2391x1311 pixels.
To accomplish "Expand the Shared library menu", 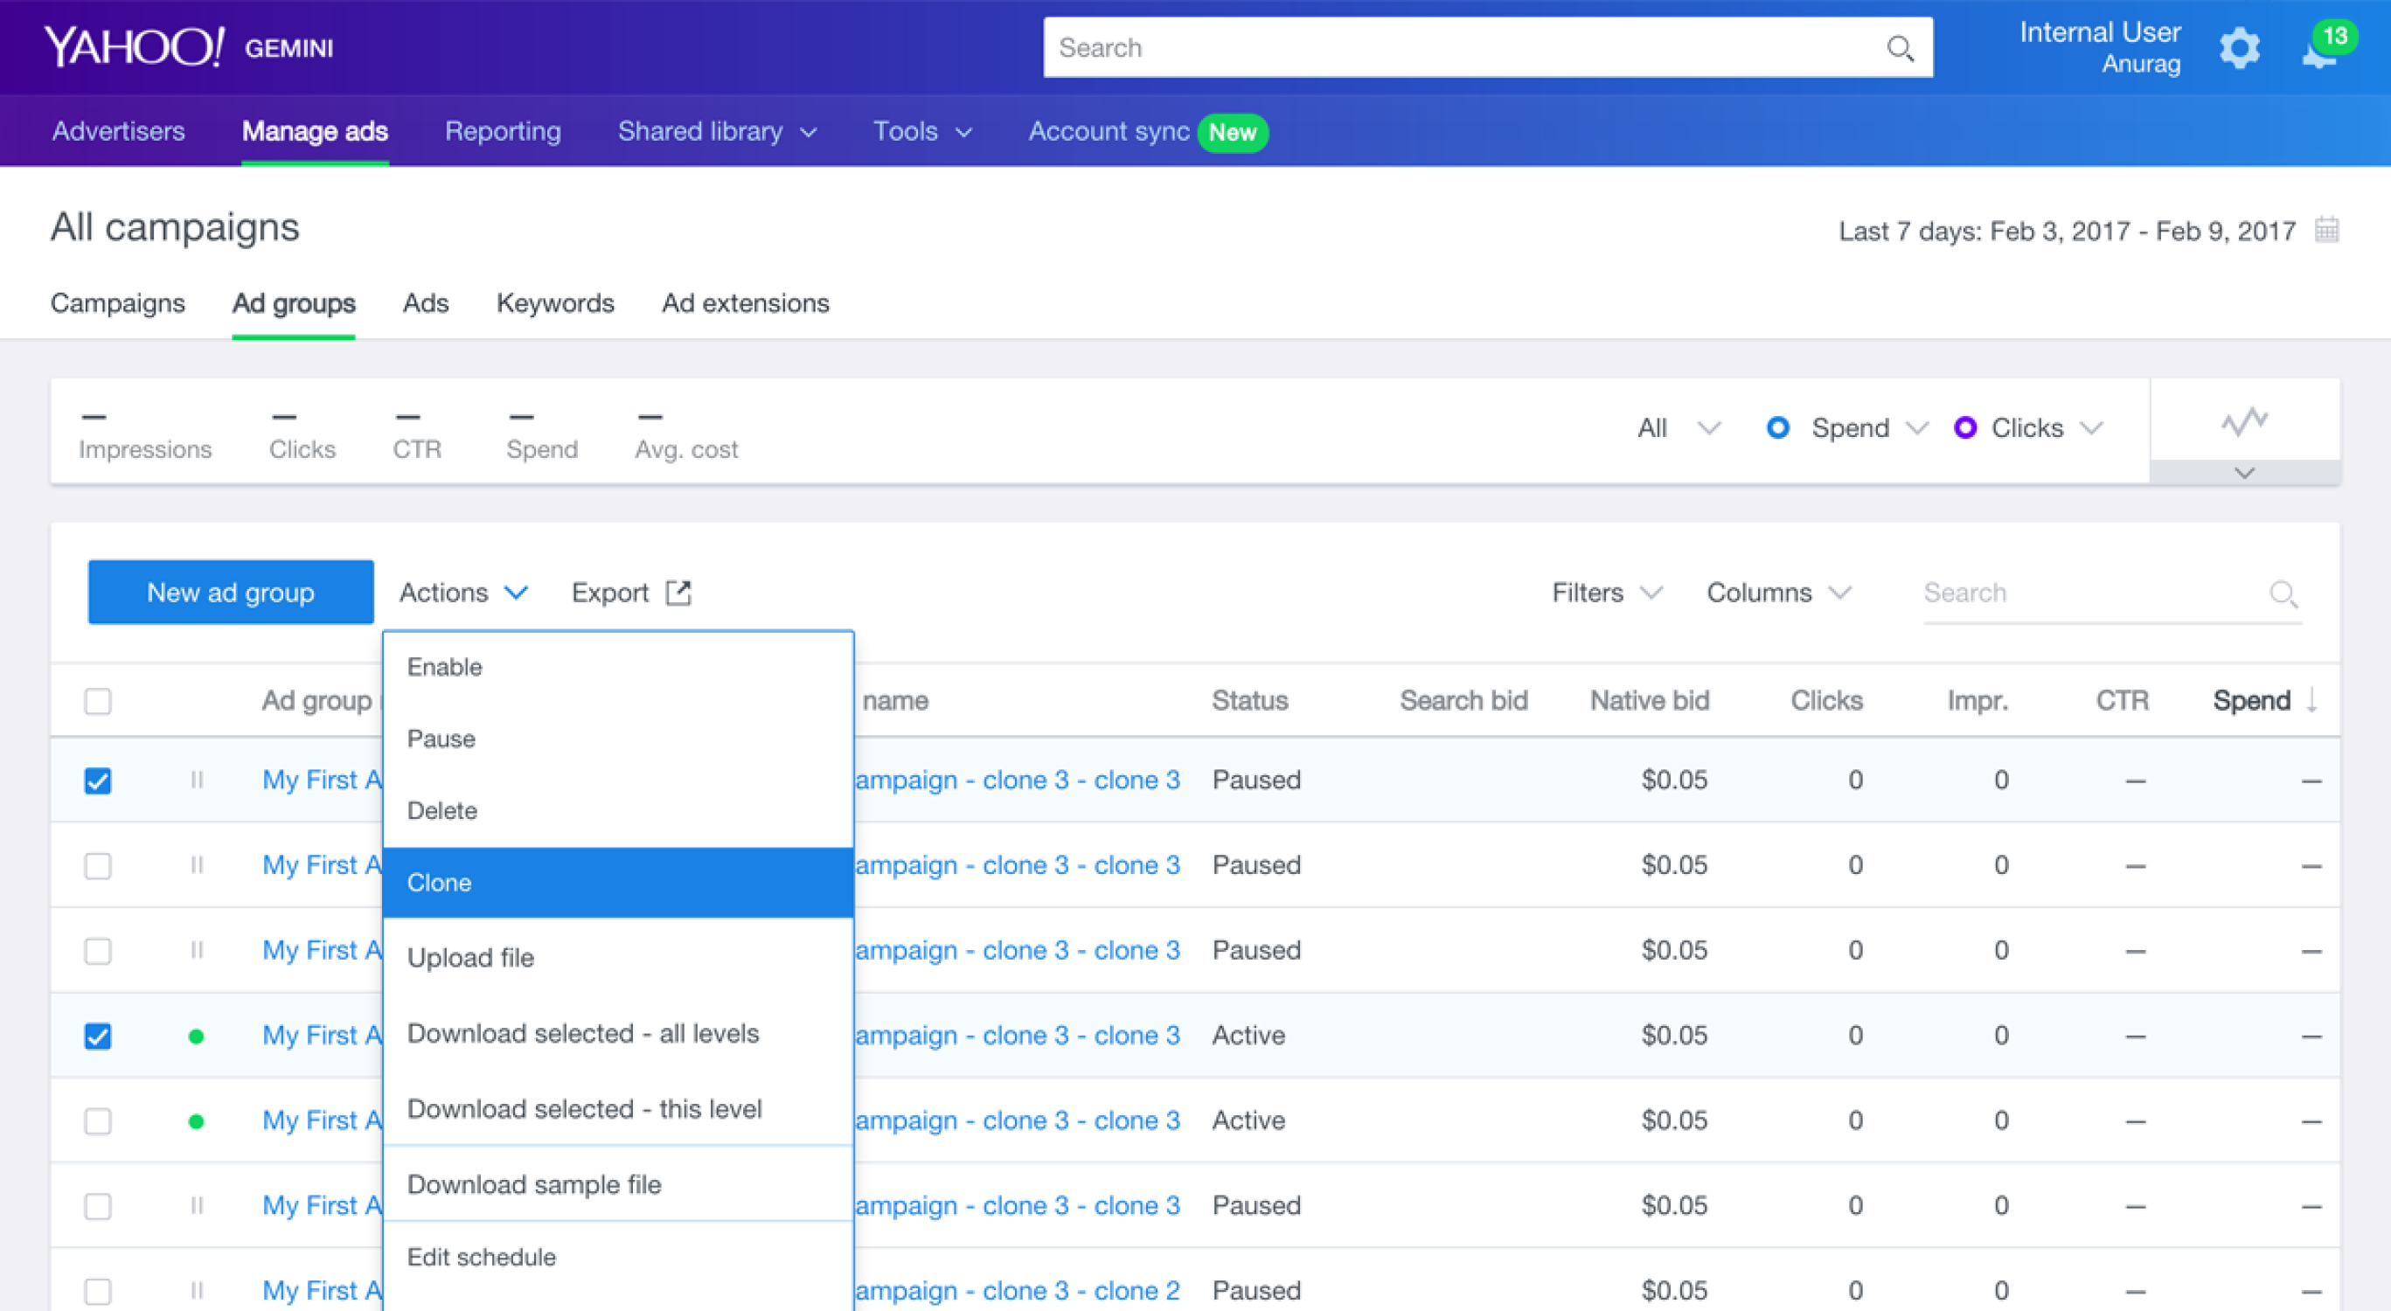I will [x=717, y=132].
